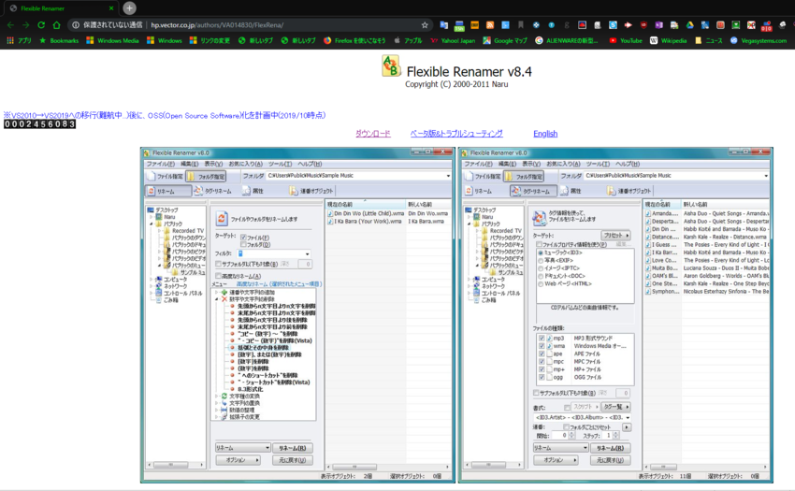Open the Google Drive extension icon

point(689,25)
